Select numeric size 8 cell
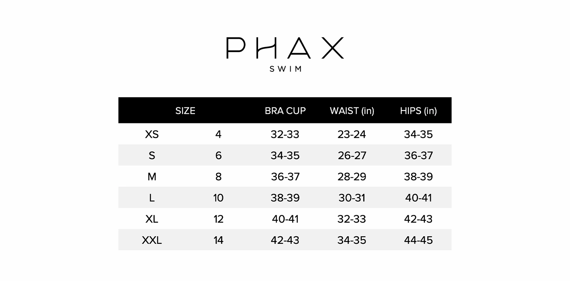Viewport: 570px width, 281px height. (x=218, y=177)
